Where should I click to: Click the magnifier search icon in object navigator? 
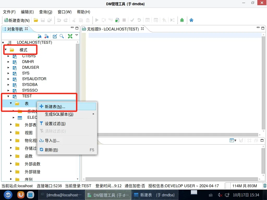point(62,36)
